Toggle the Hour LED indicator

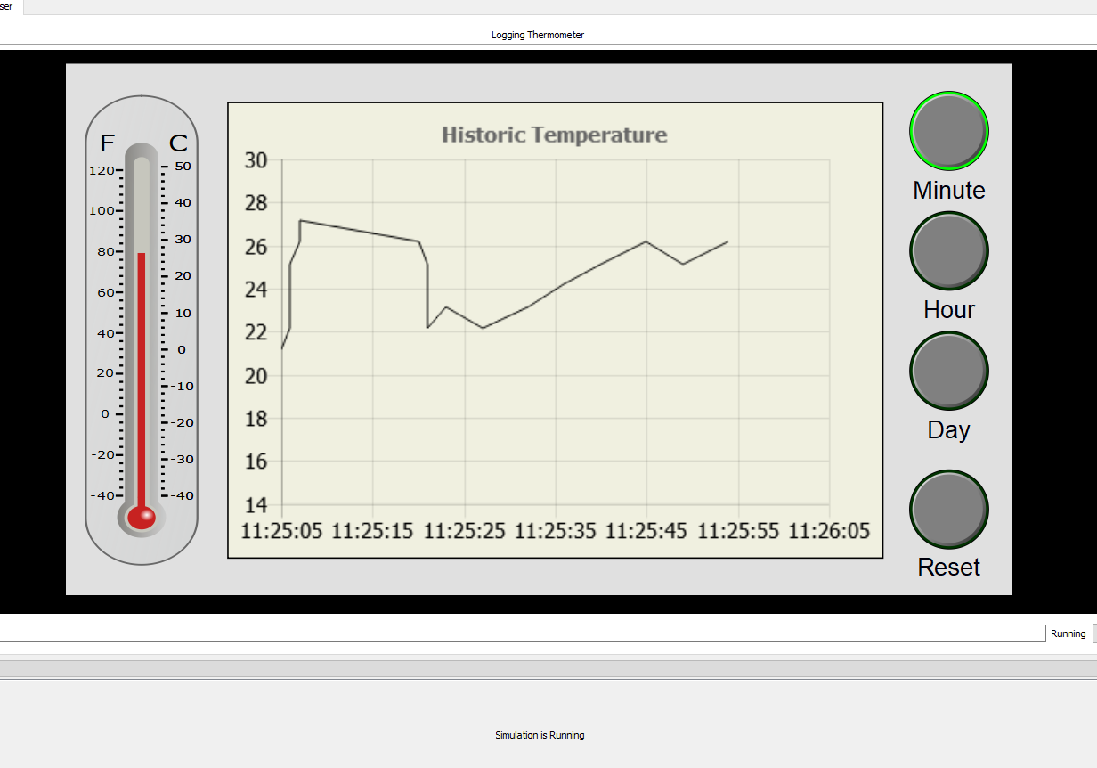tap(948, 250)
